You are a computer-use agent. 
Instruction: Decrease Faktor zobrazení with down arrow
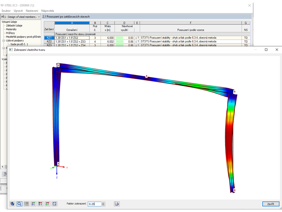click(x=103, y=205)
